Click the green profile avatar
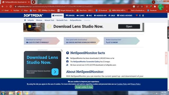 click(161, 7)
